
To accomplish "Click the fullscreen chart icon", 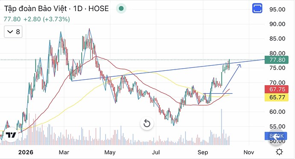I will tap(257, 9).
